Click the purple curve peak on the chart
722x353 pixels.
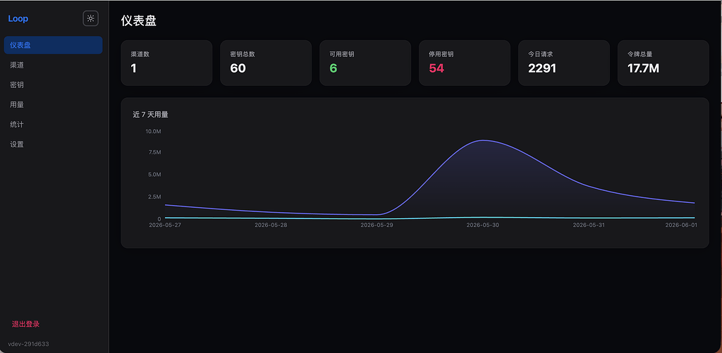click(483, 140)
